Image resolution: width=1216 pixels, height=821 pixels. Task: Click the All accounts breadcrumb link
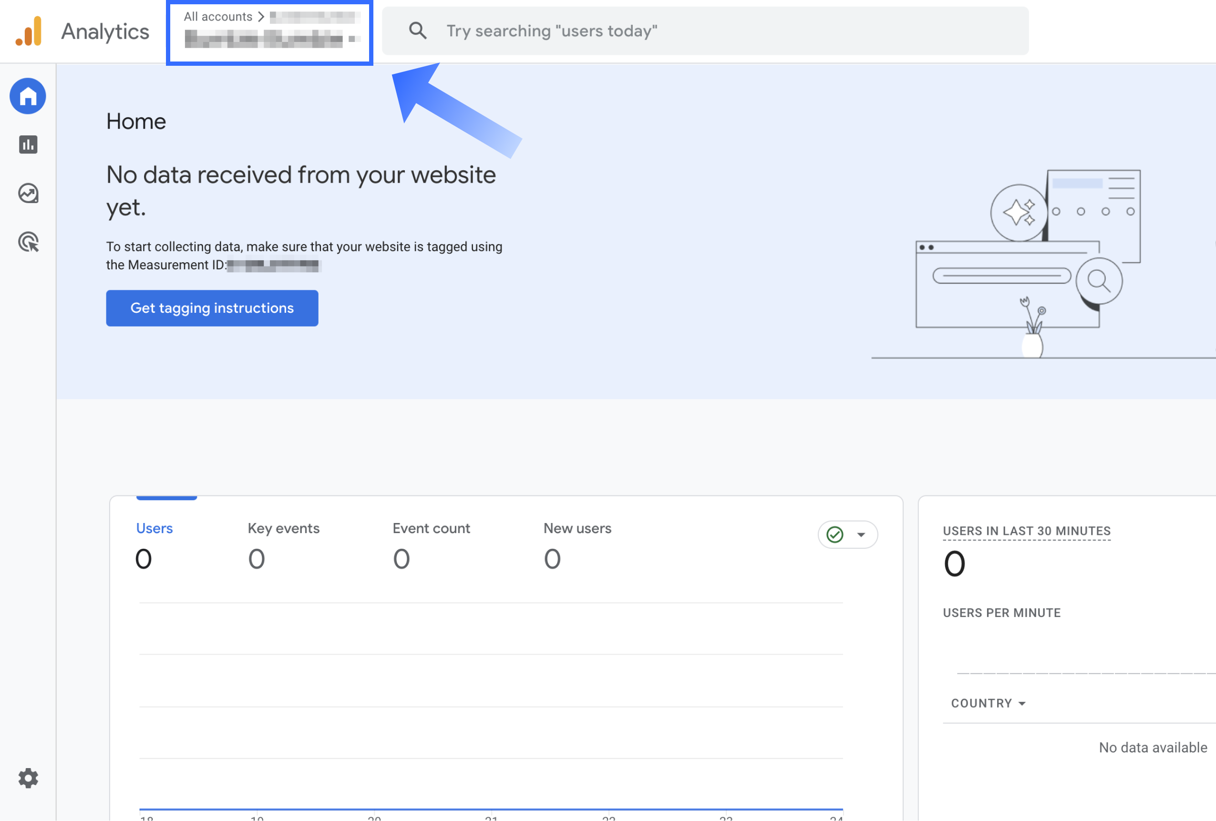[217, 17]
